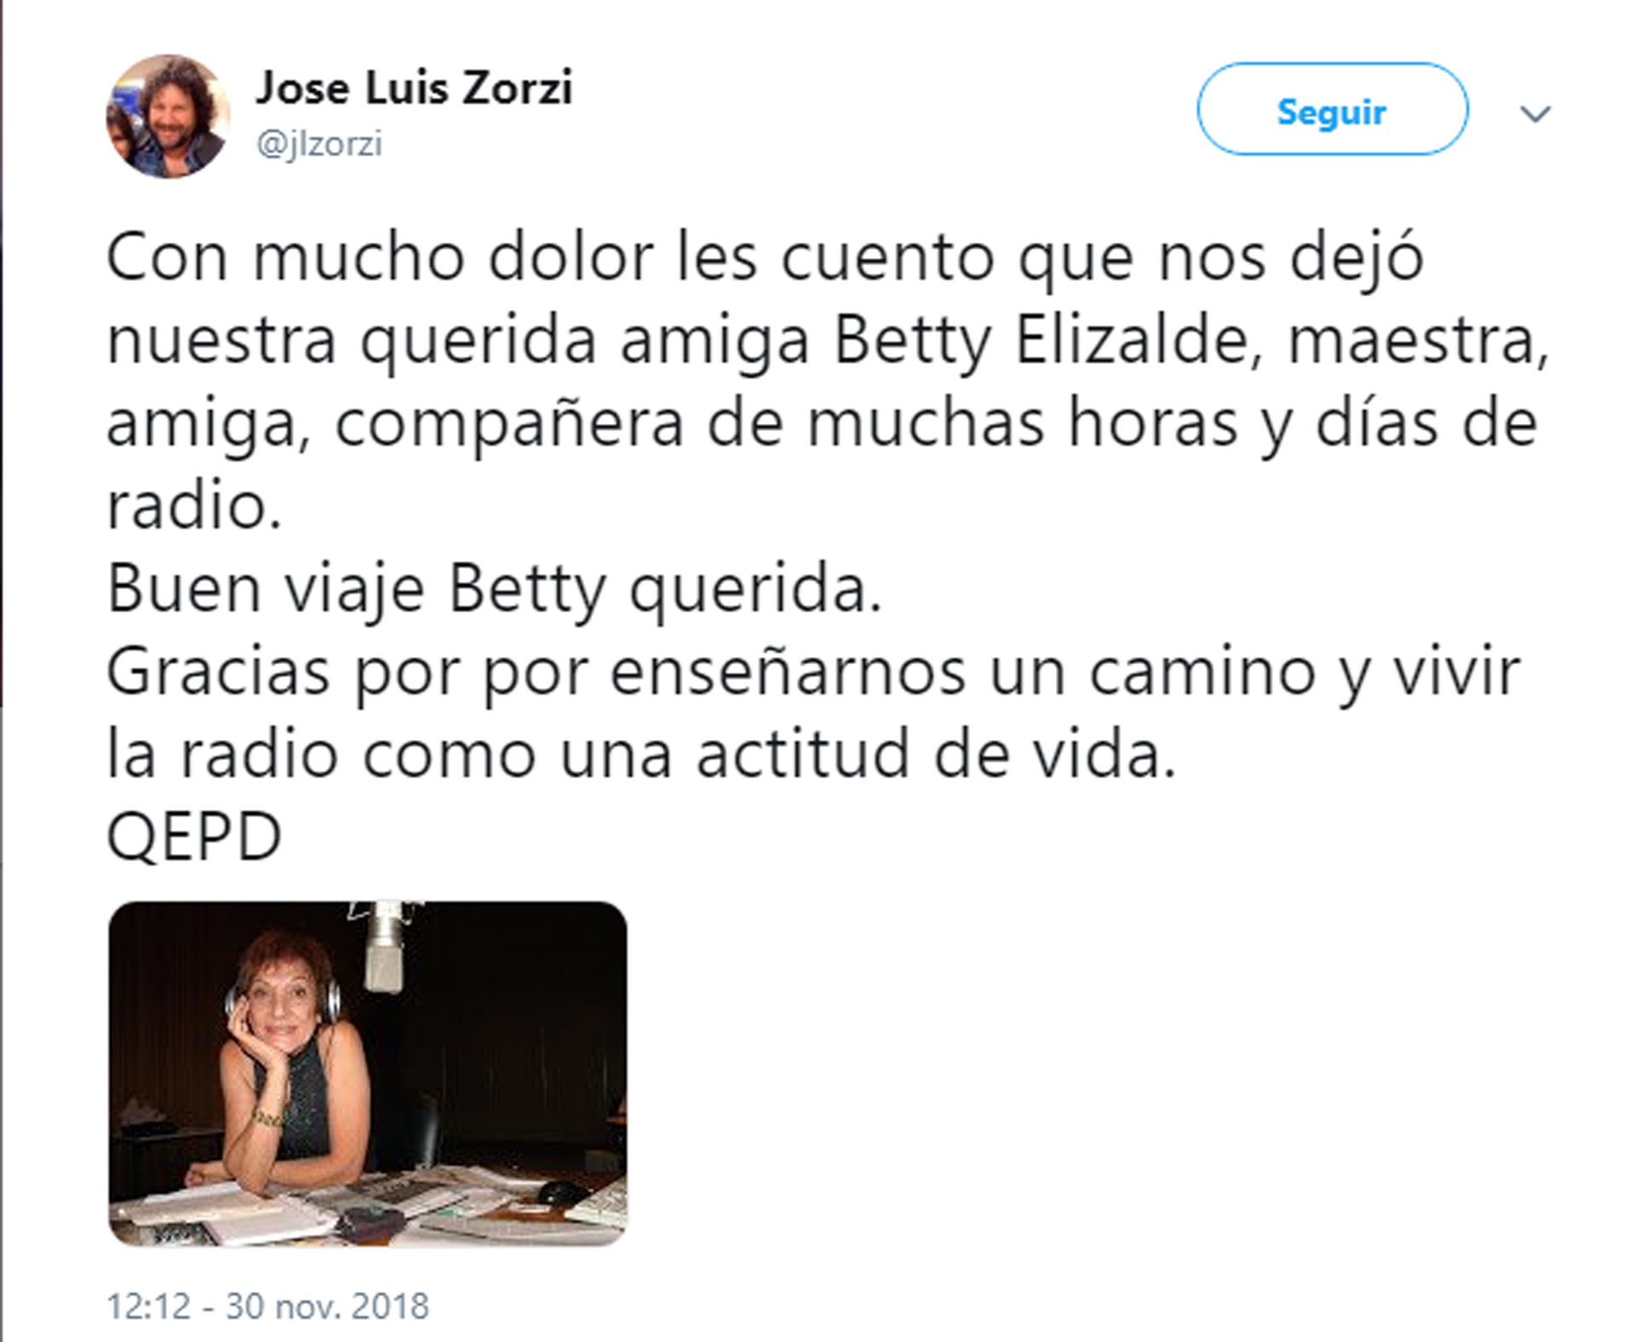
Task: Open the attached photo of the radio studio
Action: [368, 1074]
